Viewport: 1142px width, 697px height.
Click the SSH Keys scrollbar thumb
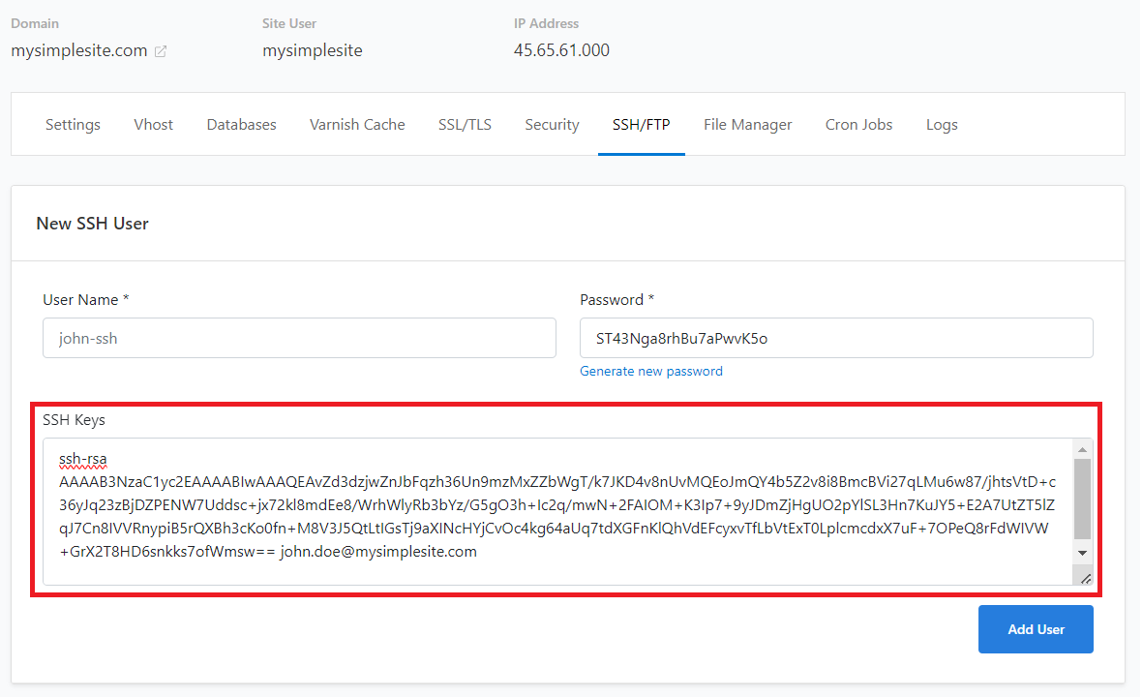[x=1083, y=499]
